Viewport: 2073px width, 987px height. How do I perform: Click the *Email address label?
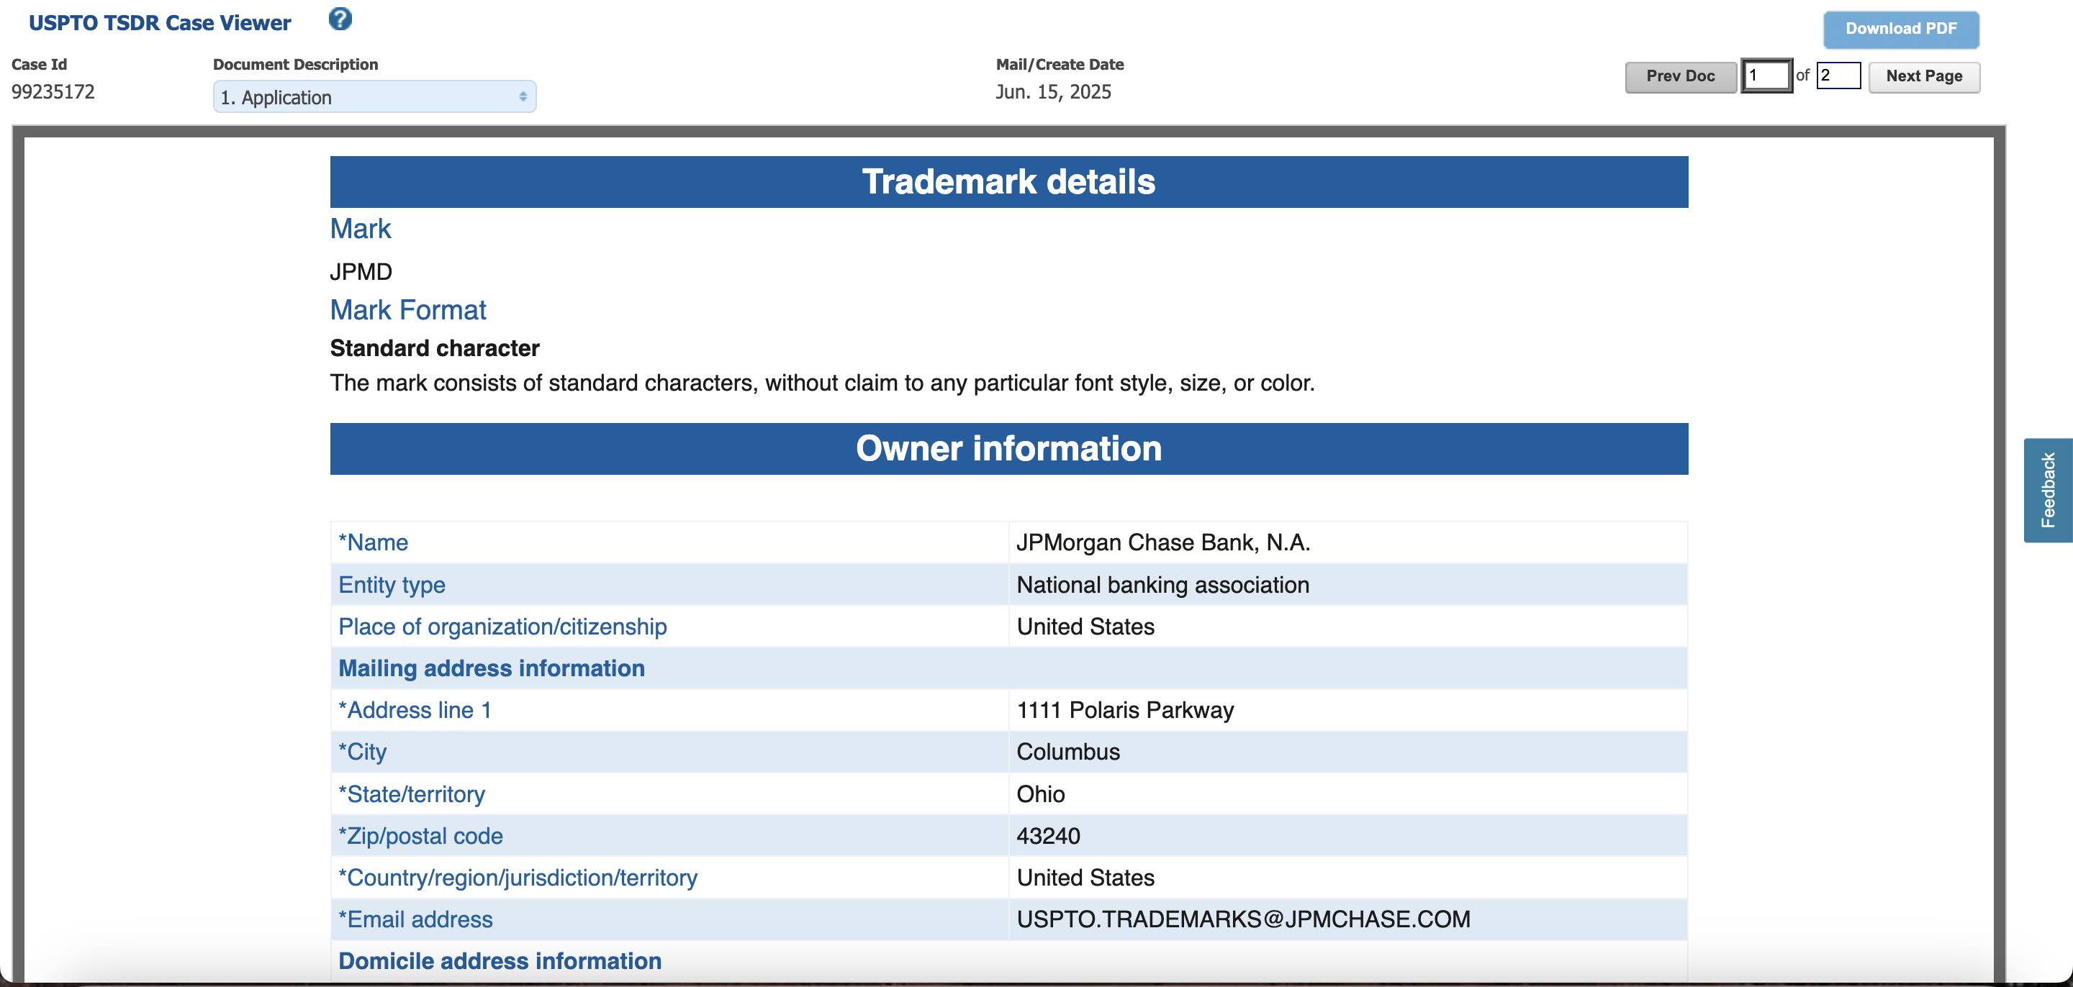coord(415,919)
